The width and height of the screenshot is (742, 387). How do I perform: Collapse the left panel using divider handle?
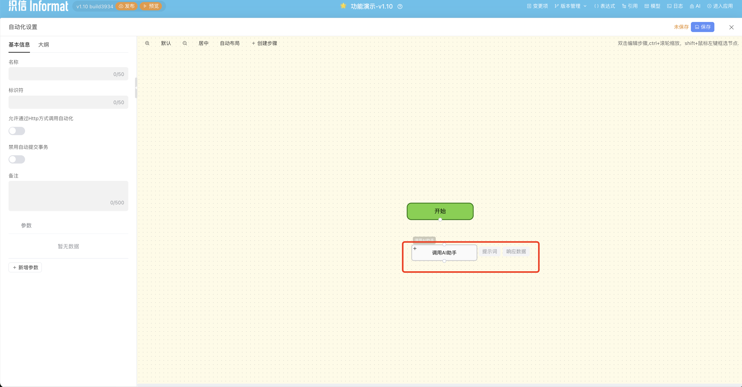click(136, 88)
